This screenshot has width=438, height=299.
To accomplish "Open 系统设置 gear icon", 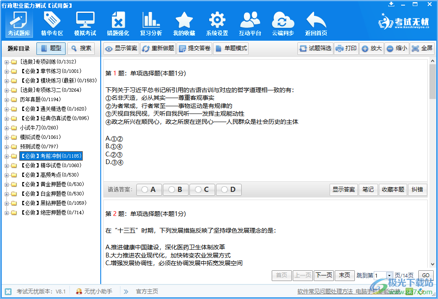I will tap(217, 24).
